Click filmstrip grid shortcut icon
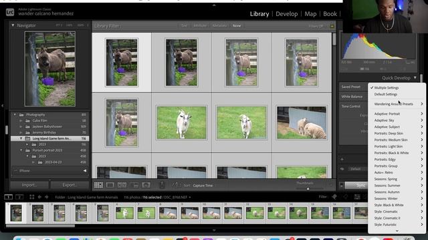Screen dimensions: 428x240 pos(32,197)
